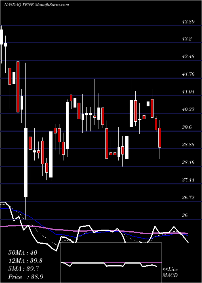The height and width of the screenshot is (283, 202).
Task: Click the 5MA : 39.7 readout
Action: click(24, 269)
